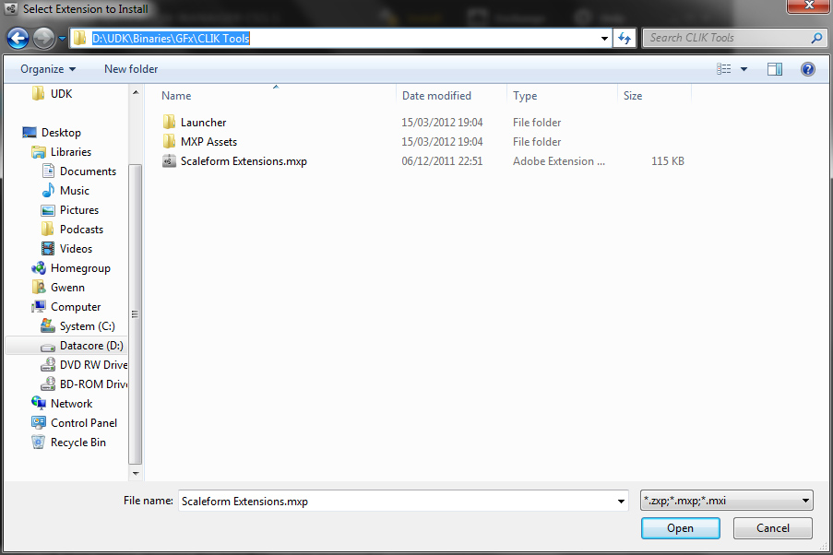
Task: Click the address bar path D:\UDK\Binaries\GFx\CLIK Tools
Action: pyautogui.click(x=171, y=38)
